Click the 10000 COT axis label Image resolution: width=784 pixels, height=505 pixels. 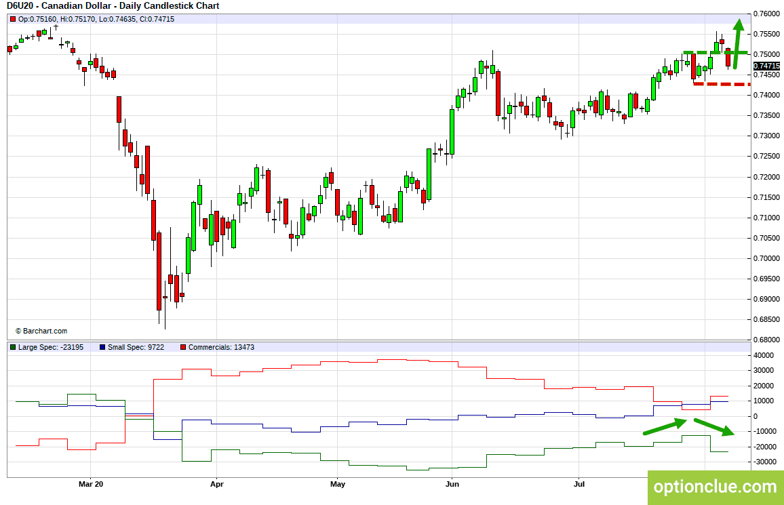click(x=763, y=401)
